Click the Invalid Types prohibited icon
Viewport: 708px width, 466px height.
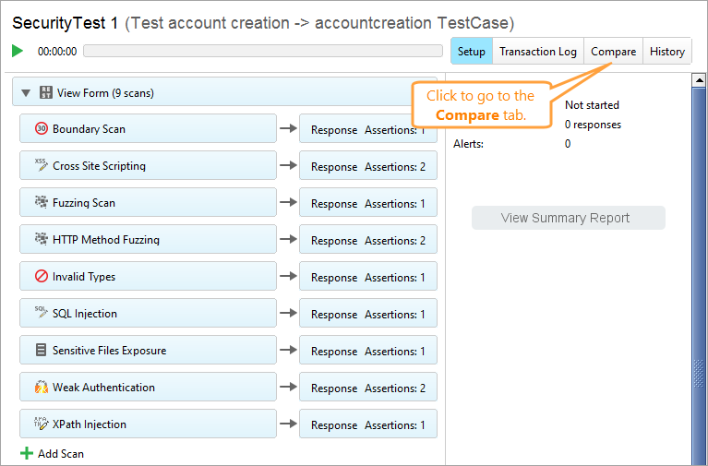coord(42,276)
